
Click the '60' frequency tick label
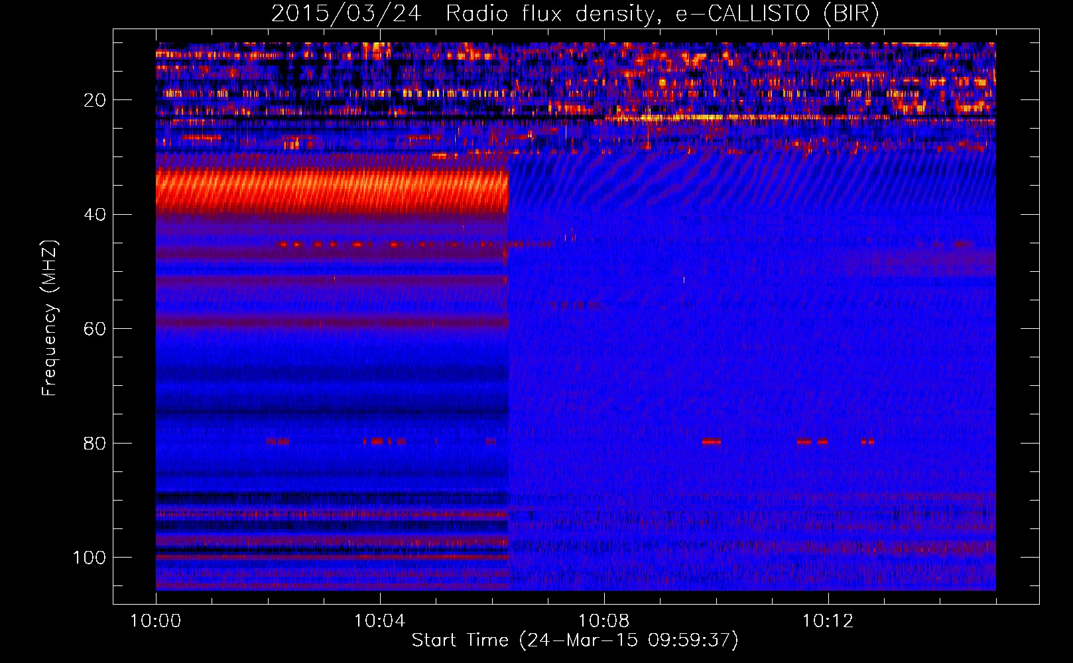click(x=95, y=329)
